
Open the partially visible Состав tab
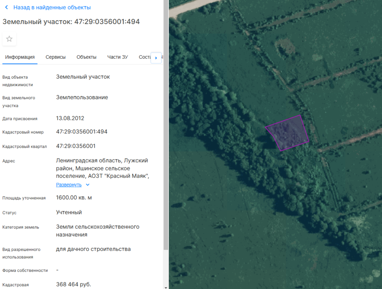pos(145,57)
